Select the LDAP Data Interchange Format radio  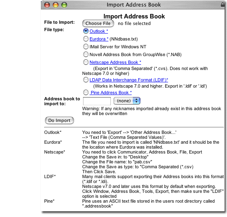[86, 80]
